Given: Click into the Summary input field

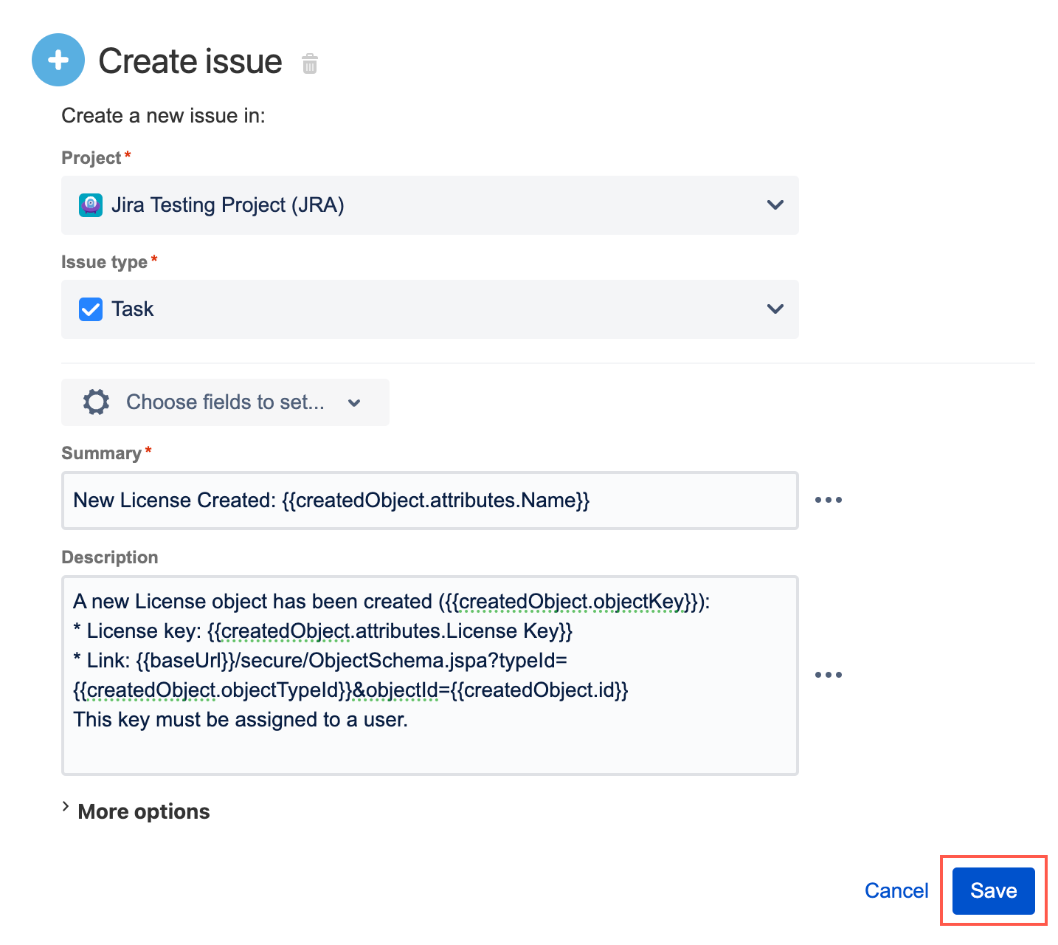Looking at the screenshot, I should coord(430,501).
